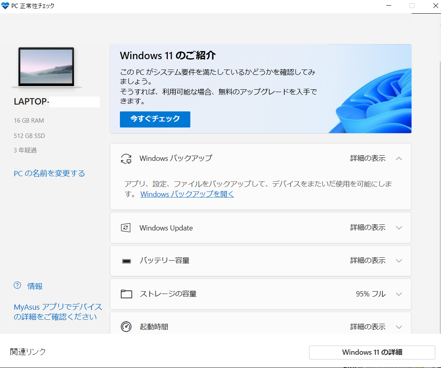This screenshot has width=441, height=368.
Task: Expand the Windows Update section chevron
Action: point(399,228)
